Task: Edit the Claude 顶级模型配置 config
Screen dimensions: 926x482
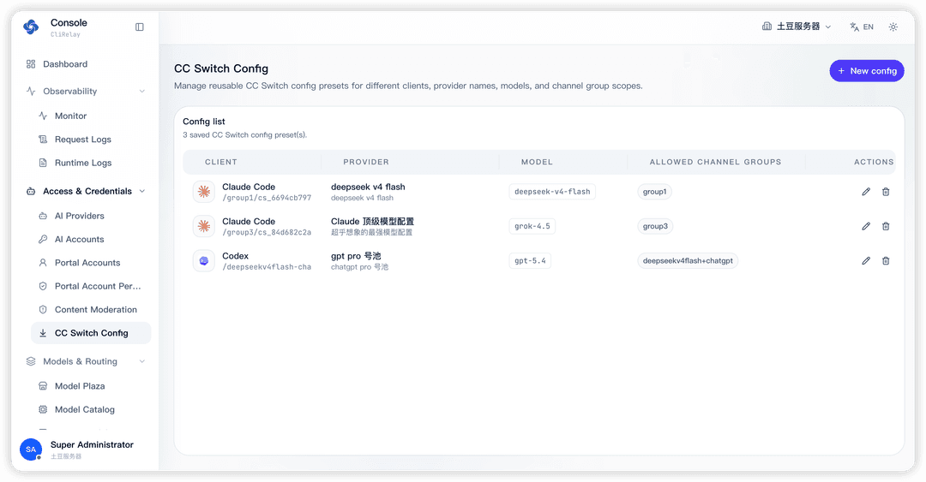Action: tap(866, 226)
